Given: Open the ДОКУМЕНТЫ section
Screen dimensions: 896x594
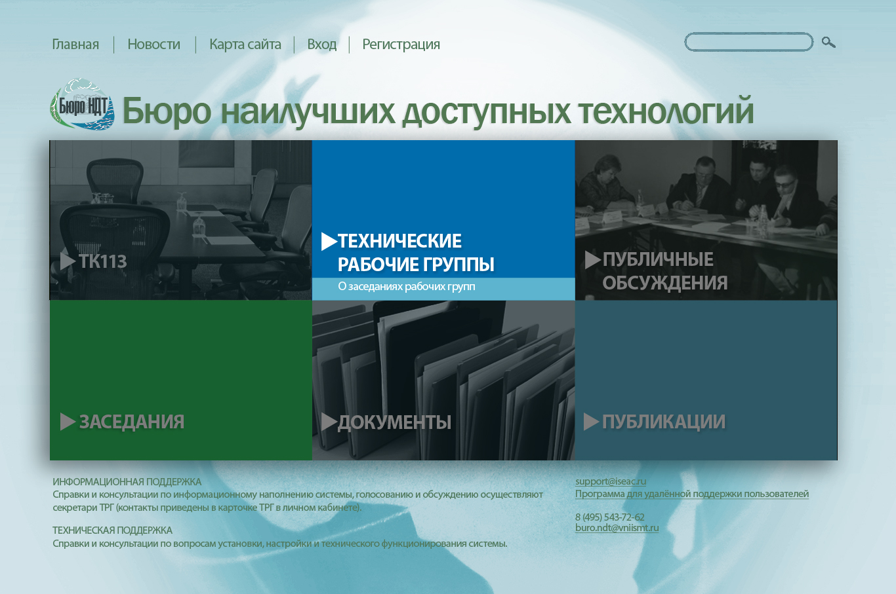Looking at the screenshot, I should (395, 422).
